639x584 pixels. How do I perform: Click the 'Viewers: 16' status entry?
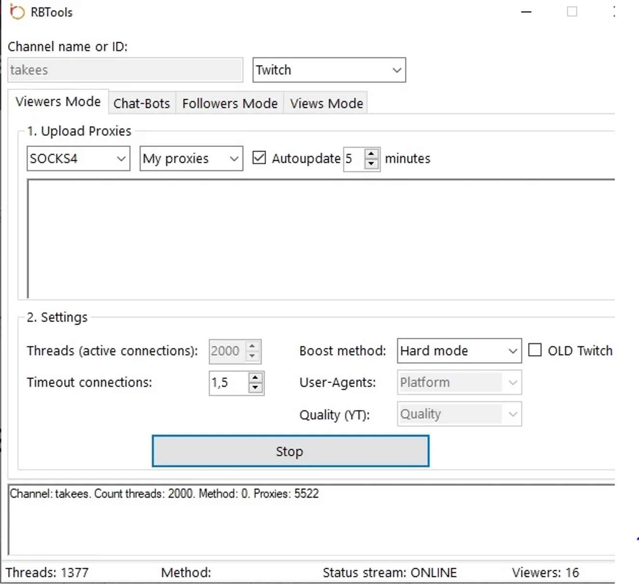coord(546,572)
